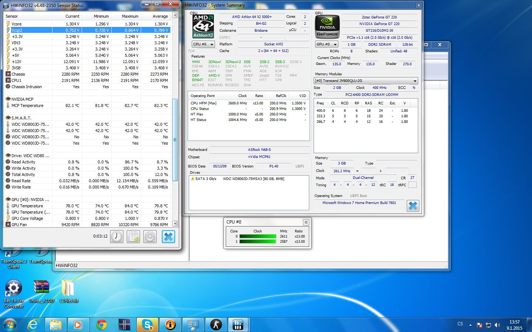532x332 pixels.
Task: Select the GPU Core Voltage row
Action: click(x=87, y=218)
